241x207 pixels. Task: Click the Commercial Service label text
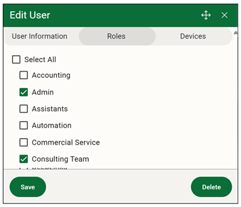[x=66, y=142]
